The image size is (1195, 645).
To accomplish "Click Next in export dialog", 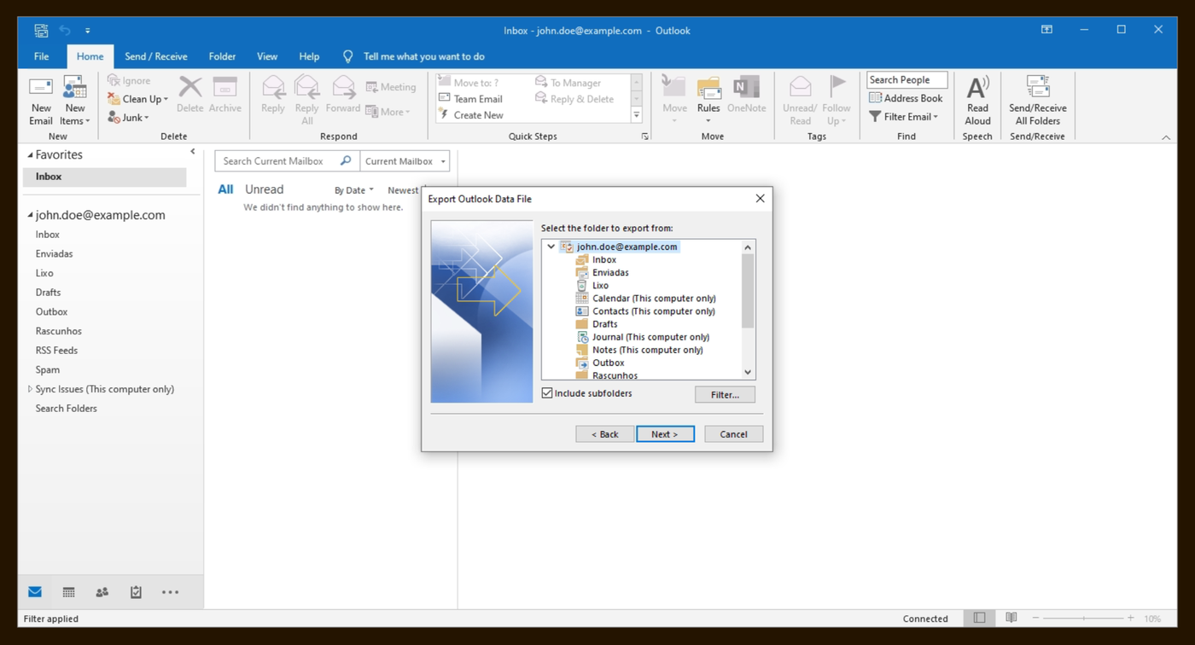I will click(665, 434).
